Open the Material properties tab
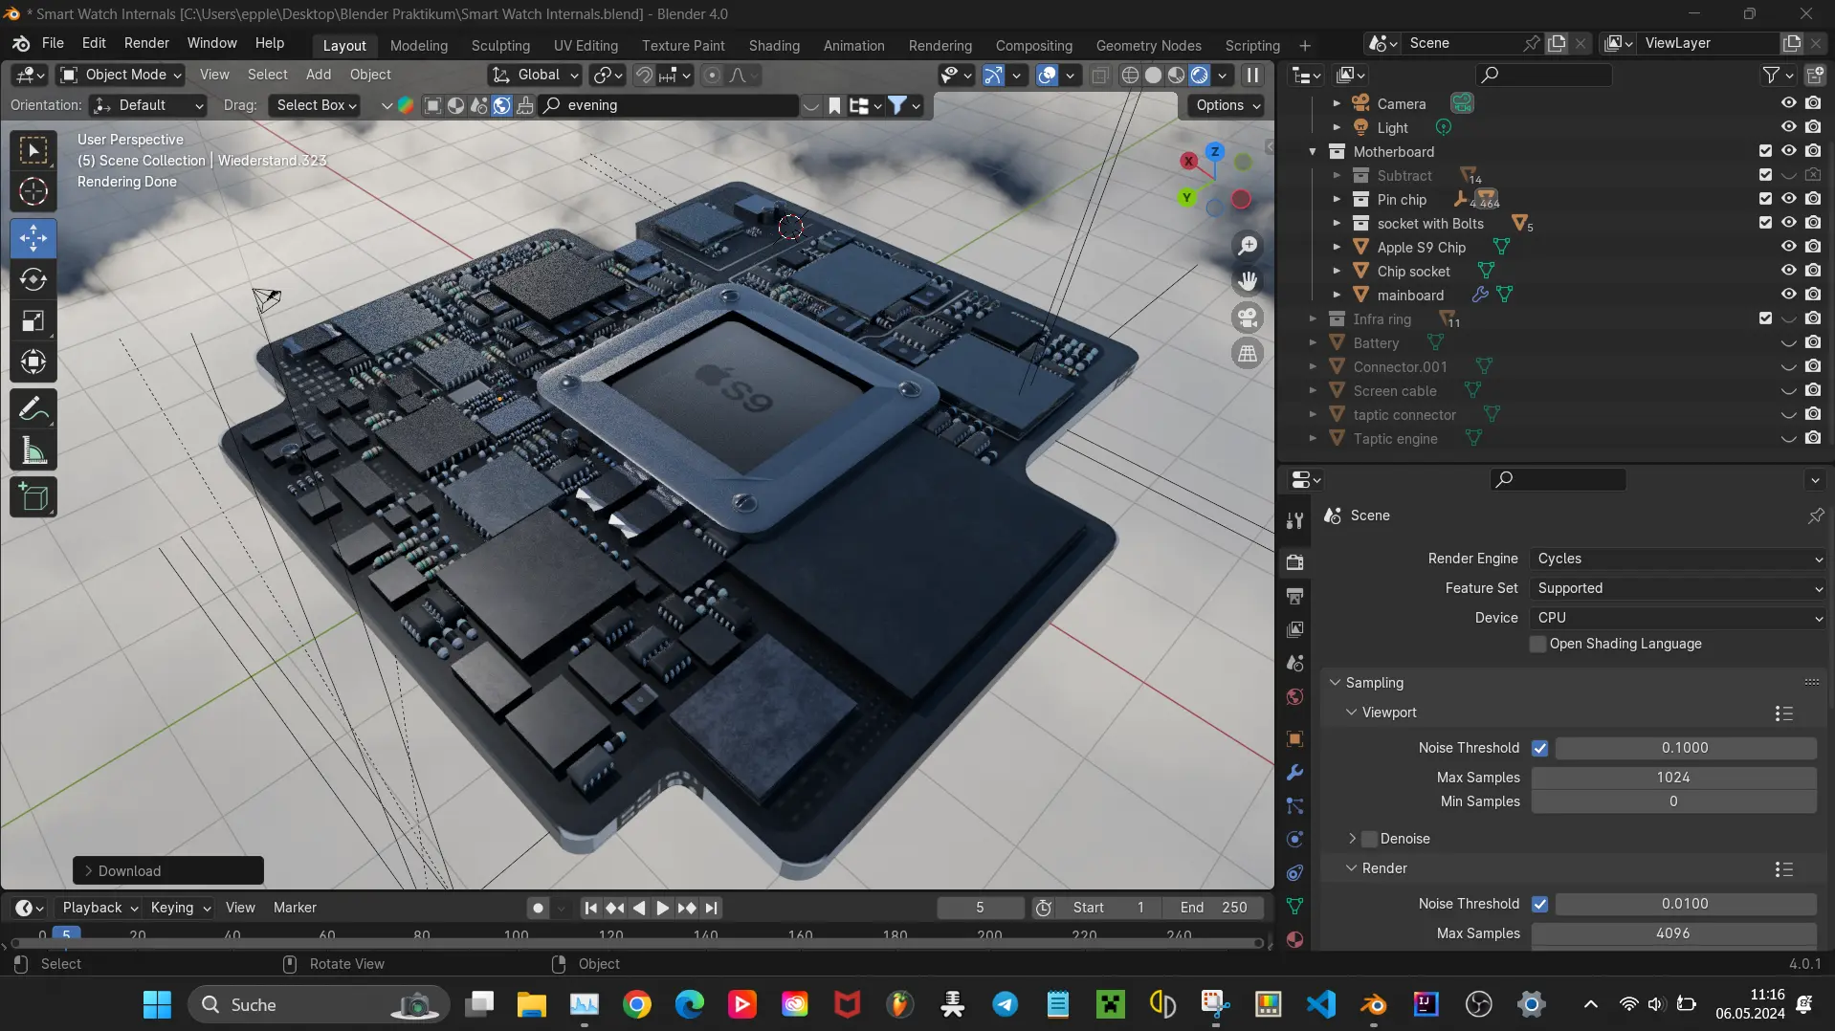1835x1031 pixels. click(x=1295, y=939)
